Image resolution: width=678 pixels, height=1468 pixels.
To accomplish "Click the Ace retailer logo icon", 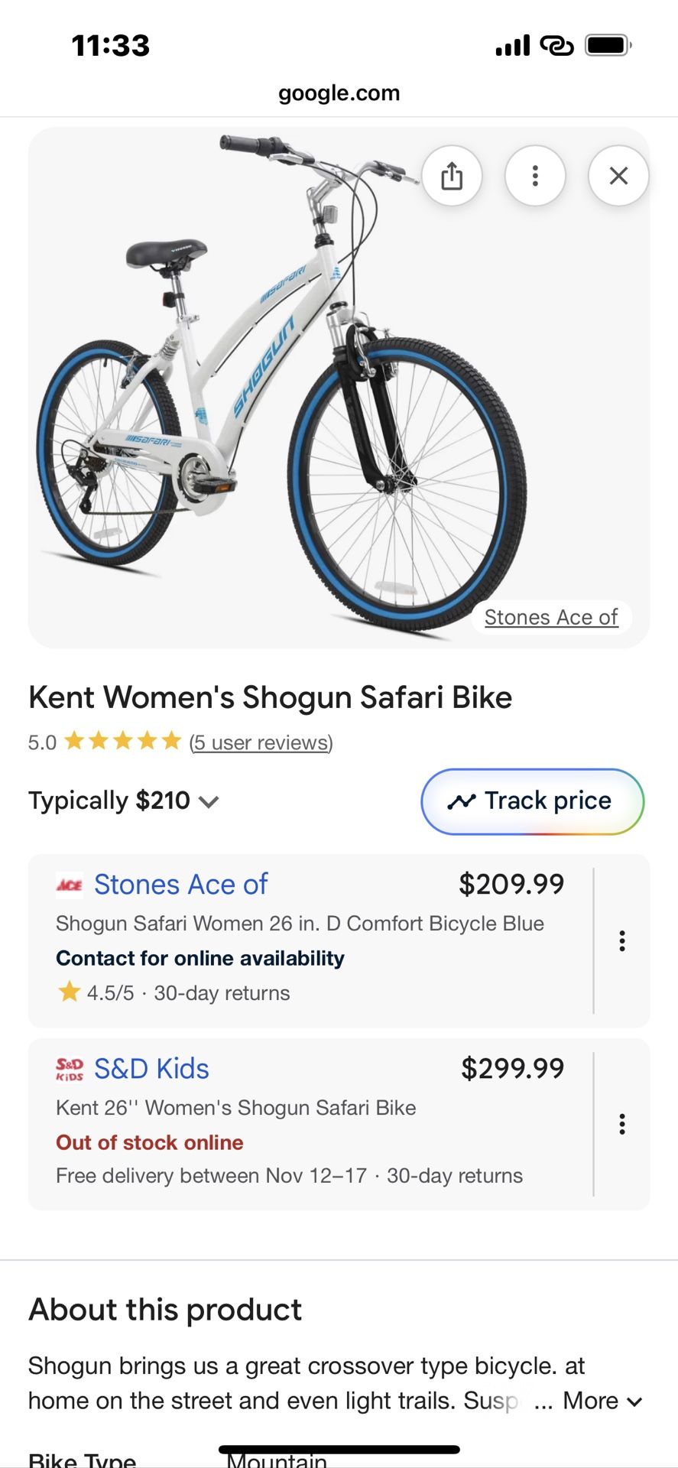I will (67, 884).
